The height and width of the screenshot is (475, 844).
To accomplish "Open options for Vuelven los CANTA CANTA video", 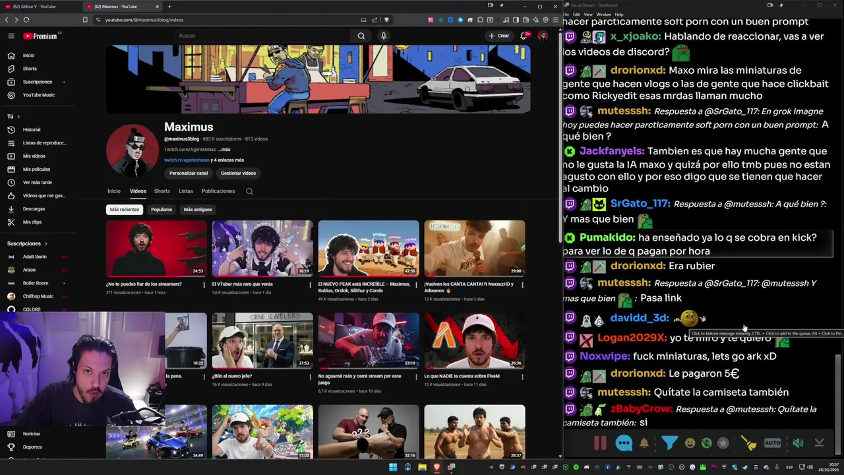I will (x=522, y=285).
